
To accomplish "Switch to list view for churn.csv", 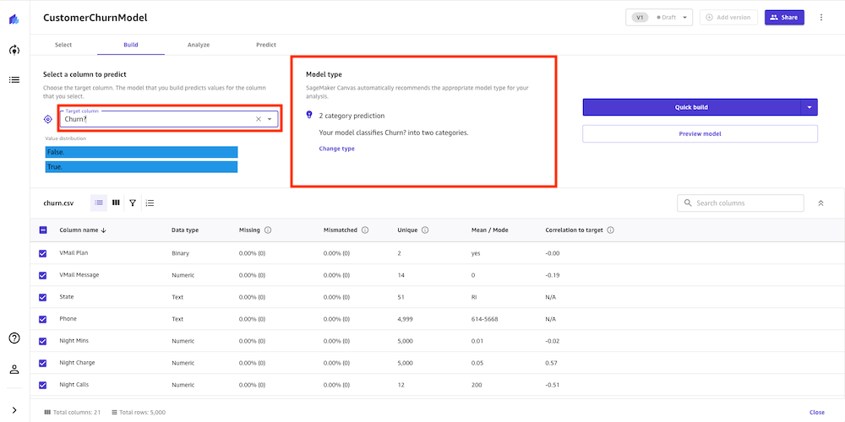I will pos(99,203).
